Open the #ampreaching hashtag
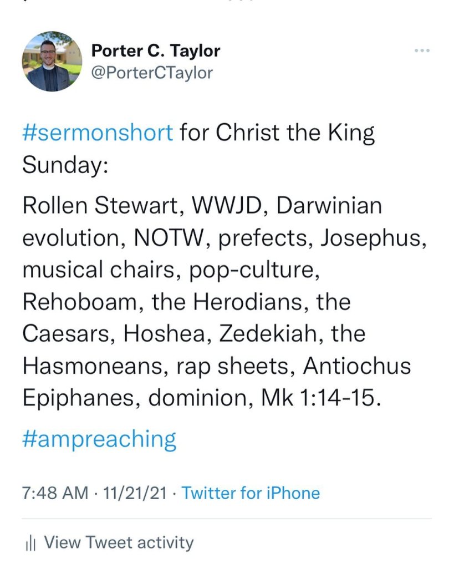Screen dimensions: 454x568 click(100, 439)
